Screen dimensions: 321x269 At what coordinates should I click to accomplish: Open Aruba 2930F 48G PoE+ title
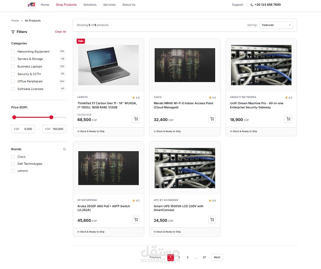104,208
